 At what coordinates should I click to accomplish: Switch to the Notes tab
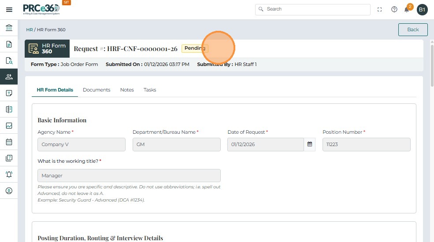tap(127, 90)
